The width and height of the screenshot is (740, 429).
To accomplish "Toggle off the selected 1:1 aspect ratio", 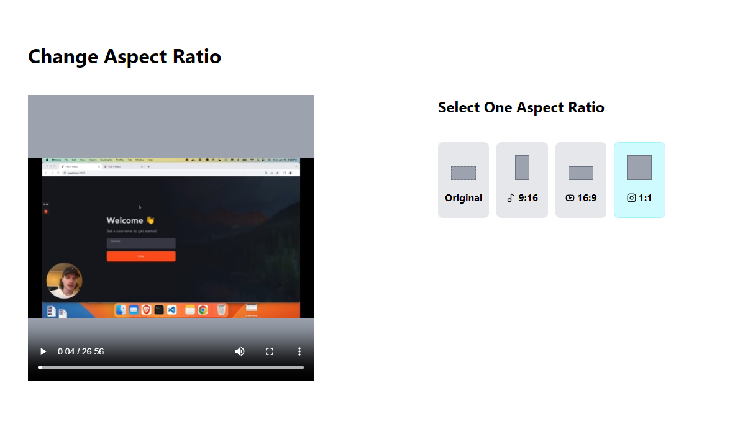I will 639,180.
